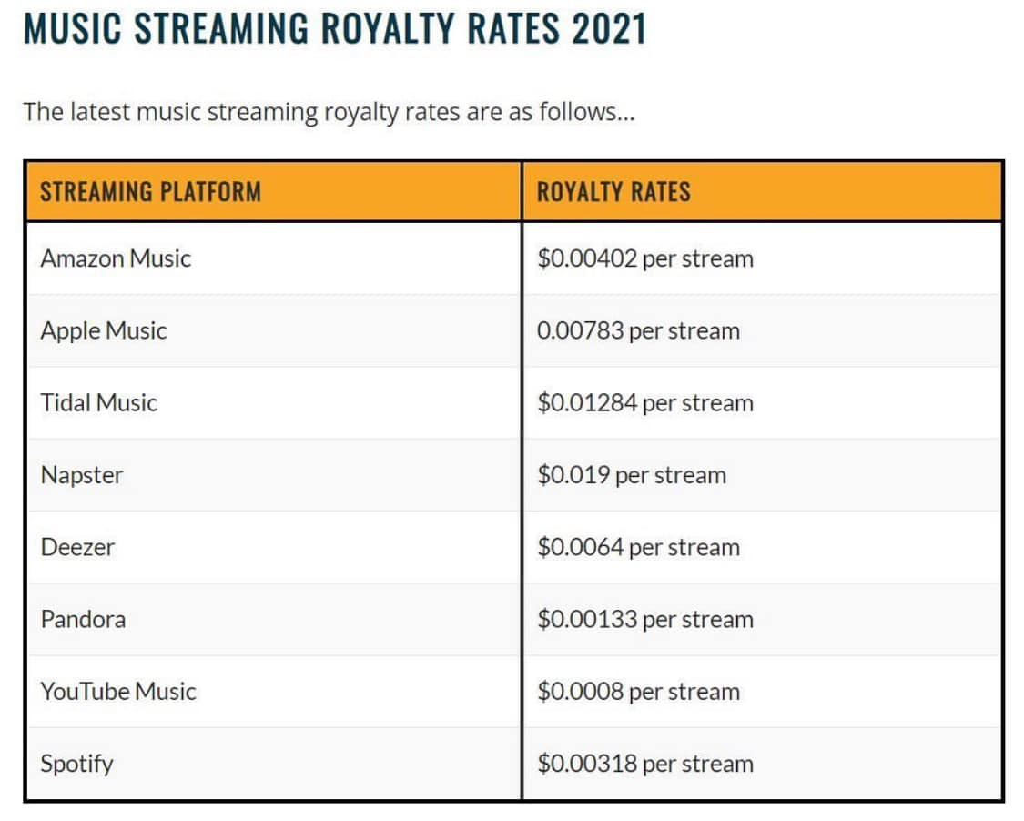
Task: Click the Pandora platform cell
Action: [x=83, y=619]
